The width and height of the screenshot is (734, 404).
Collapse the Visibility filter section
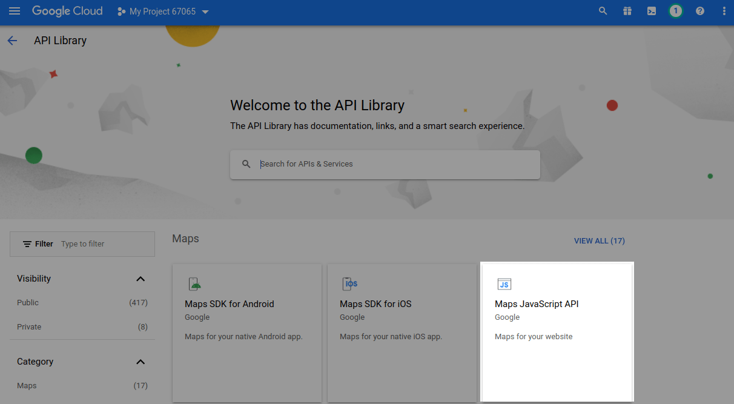coord(141,279)
